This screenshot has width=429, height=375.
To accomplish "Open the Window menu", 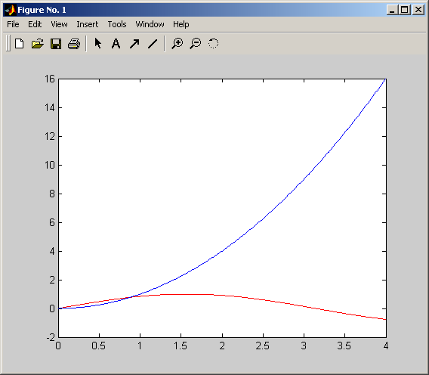I will pyautogui.click(x=150, y=24).
